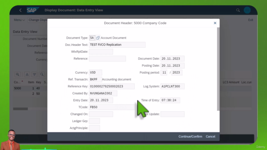Screen dimensions: 267x150
Task: Click Continue/Confirm button
Action: point(190,136)
